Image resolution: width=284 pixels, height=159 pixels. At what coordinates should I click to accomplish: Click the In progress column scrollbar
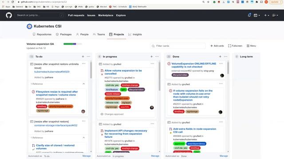click(x=159, y=76)
